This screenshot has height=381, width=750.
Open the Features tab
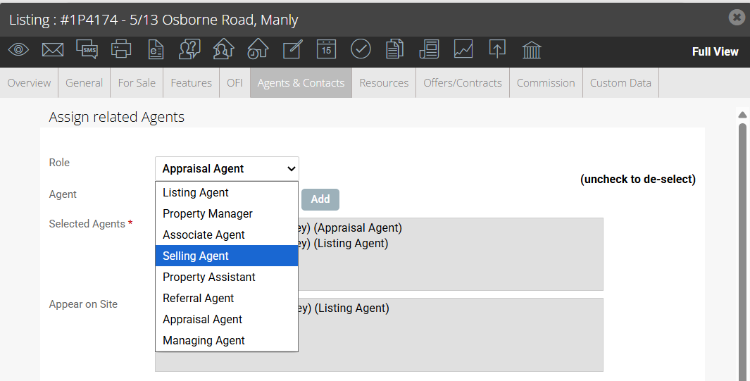(x=192, y=82)
